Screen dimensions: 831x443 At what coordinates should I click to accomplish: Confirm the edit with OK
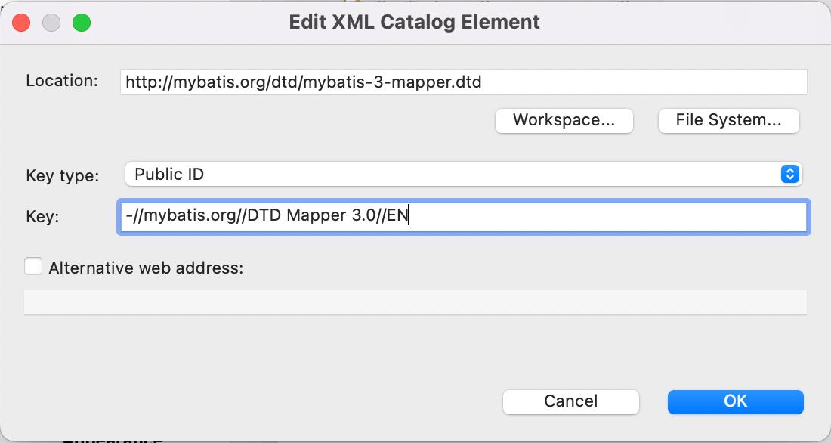pyautogui.click(x=736, y=401)
